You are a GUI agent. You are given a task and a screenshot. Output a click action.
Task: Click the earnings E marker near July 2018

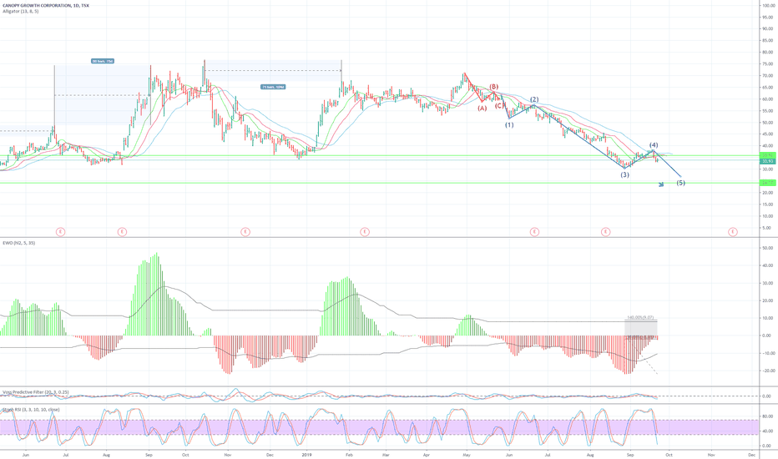pyautogui.click(x=61, y=232)
